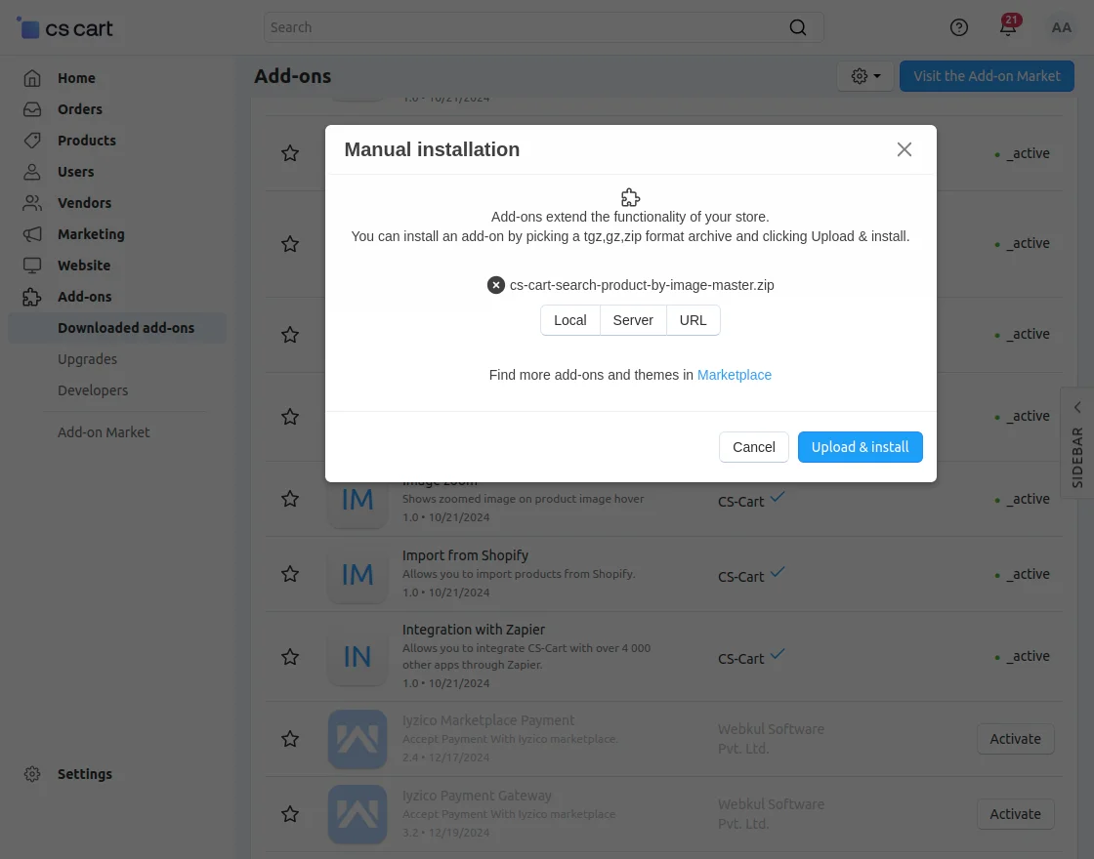Remove the selected zip file with the X icon
Image resolution: width=1094 pixels, height=859 pixels.
pyautogui.click(x=496, y=285)
